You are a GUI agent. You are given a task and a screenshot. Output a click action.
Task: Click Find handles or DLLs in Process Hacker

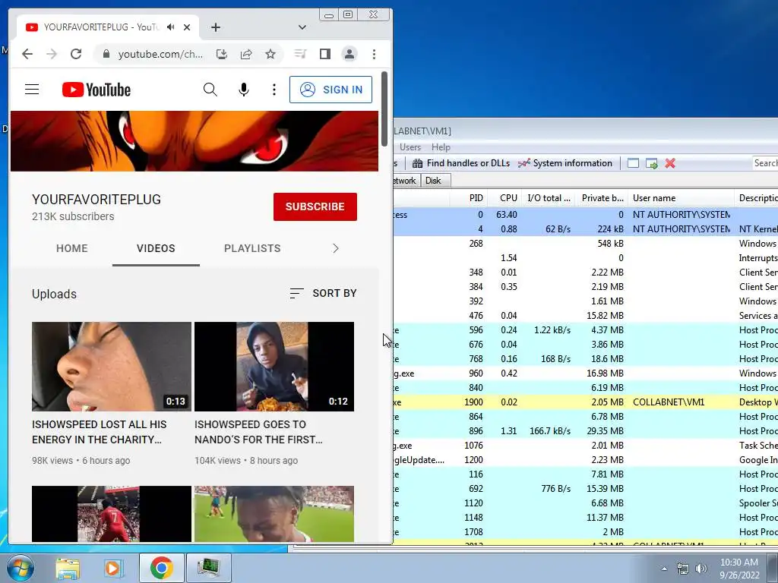point(461,163)
